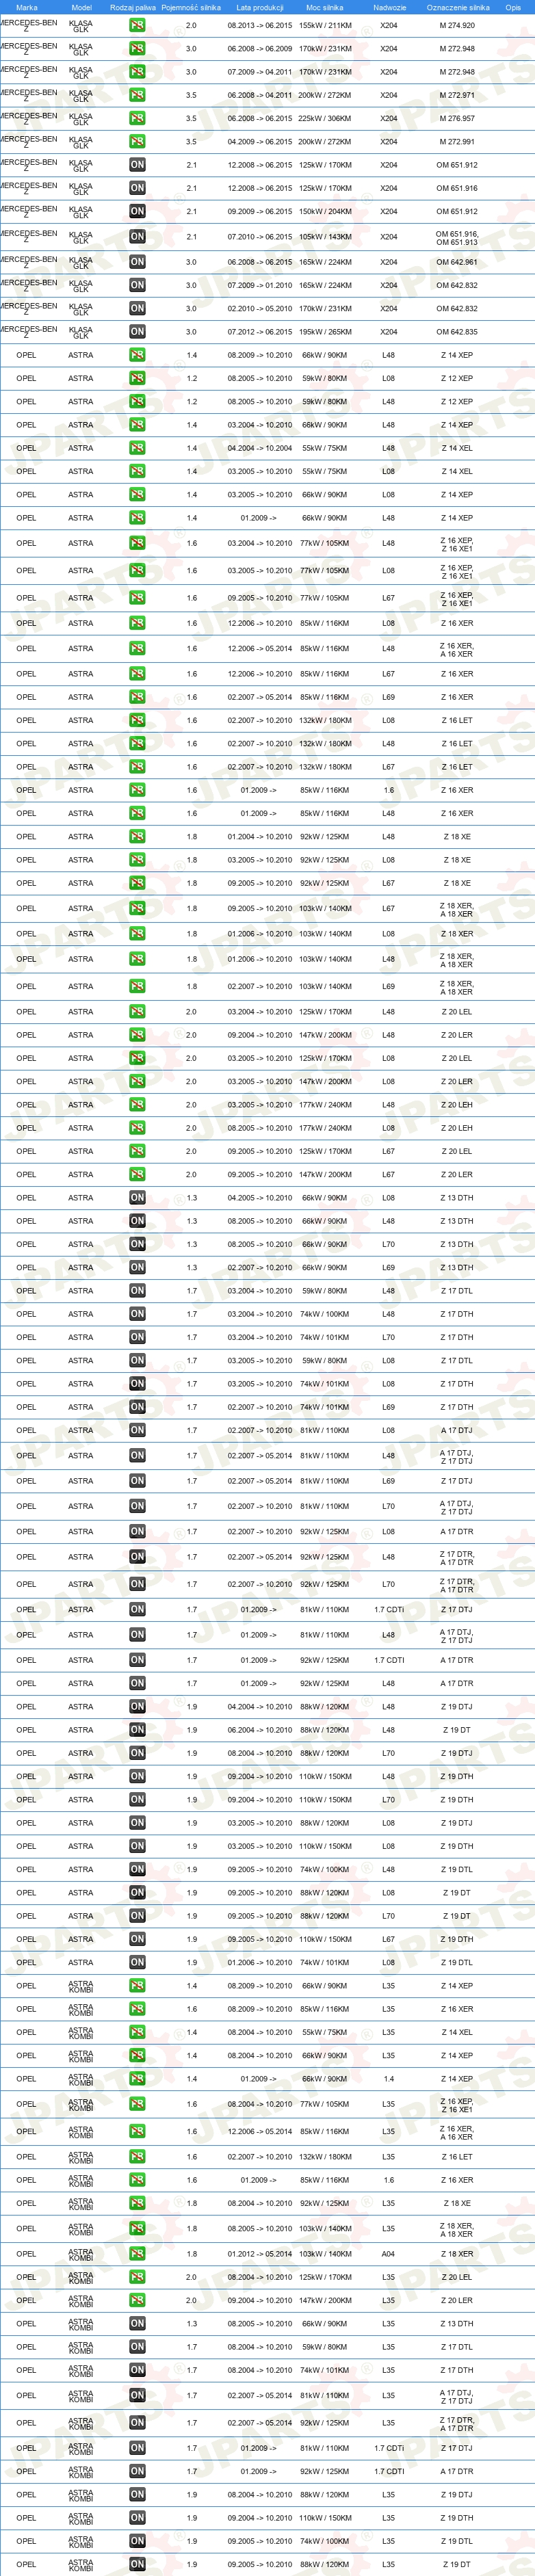The width and height of the screenshot is (535, 2576).
Task: Click diesel ON icon in OM 651.916 row
Action: (137, 188)
